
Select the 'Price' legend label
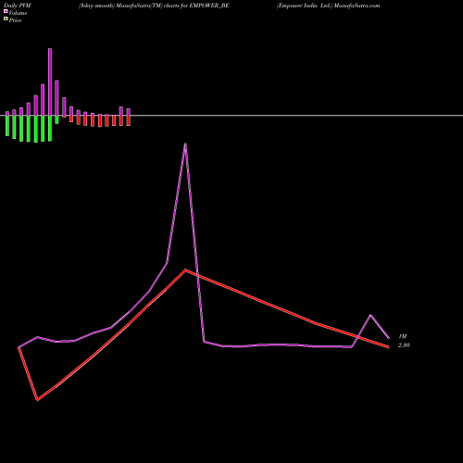pos(15,20)
